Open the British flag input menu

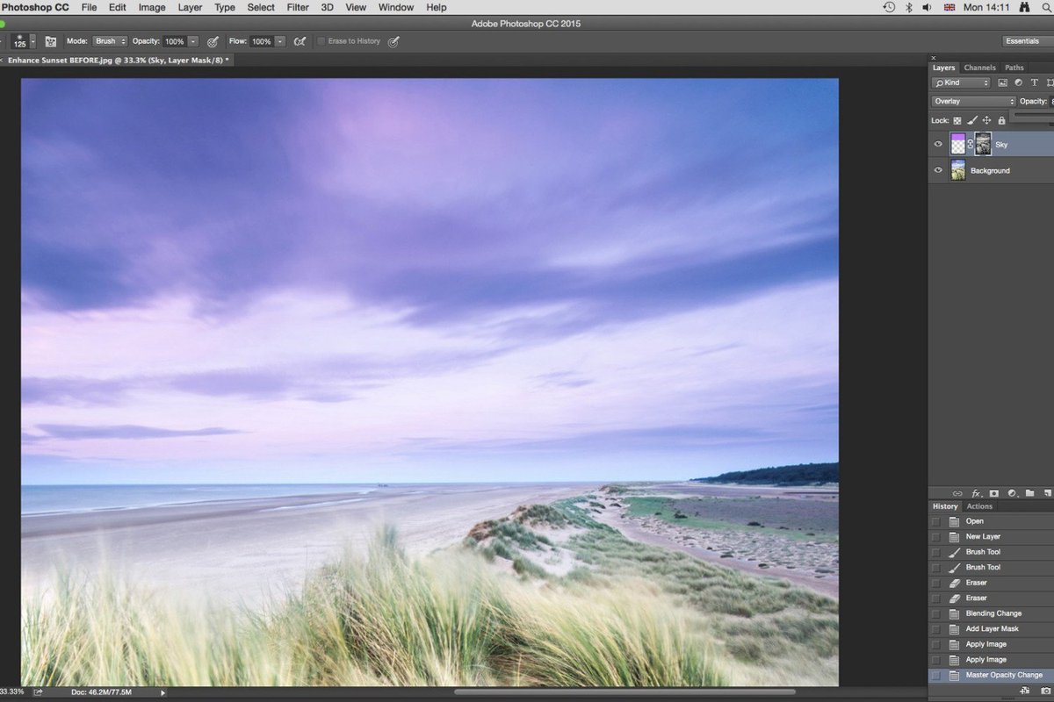pos(949,7)
